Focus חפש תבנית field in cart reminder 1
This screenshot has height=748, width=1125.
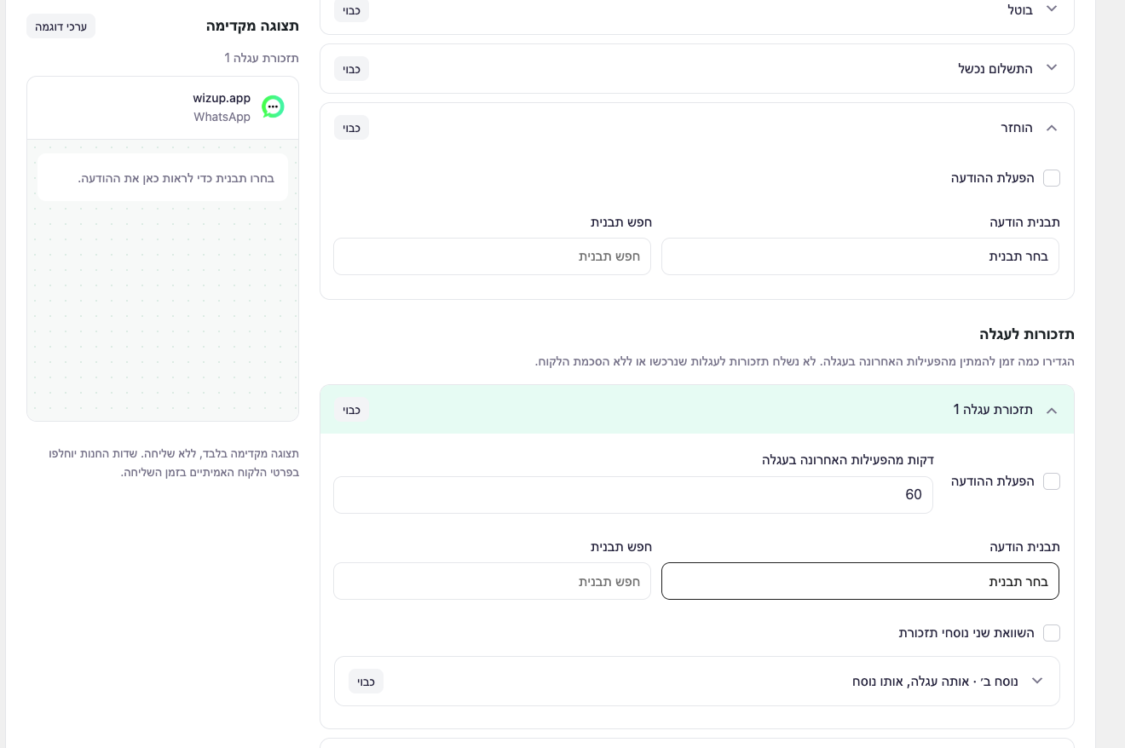(492, 581)
